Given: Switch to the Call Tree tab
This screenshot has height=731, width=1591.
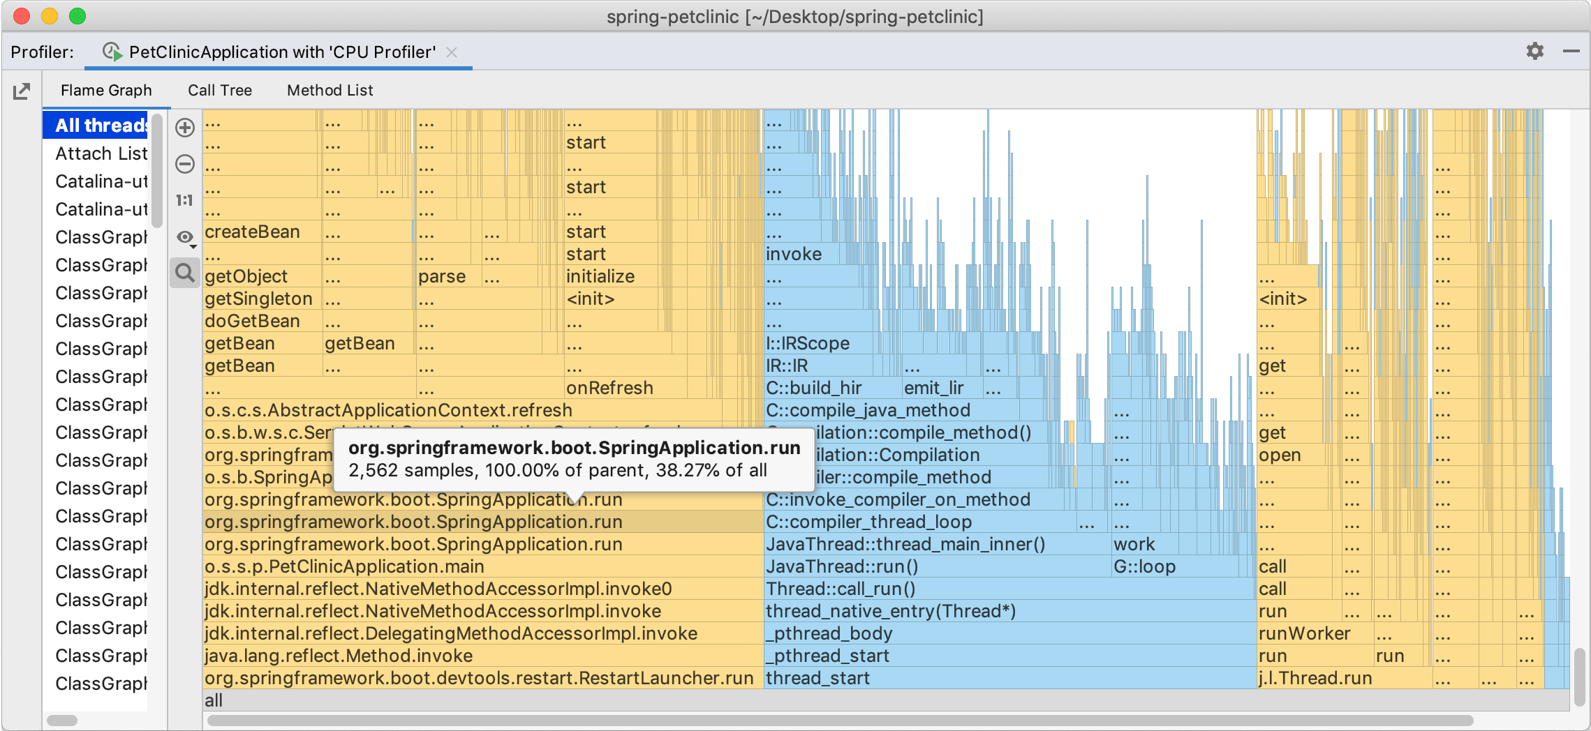Looking at the screenshot, I should [220, 91].
